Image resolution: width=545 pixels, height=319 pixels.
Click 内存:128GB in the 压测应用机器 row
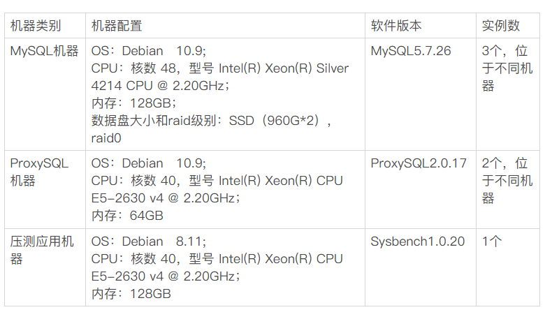pyautogui.click(x=131, y=294)
